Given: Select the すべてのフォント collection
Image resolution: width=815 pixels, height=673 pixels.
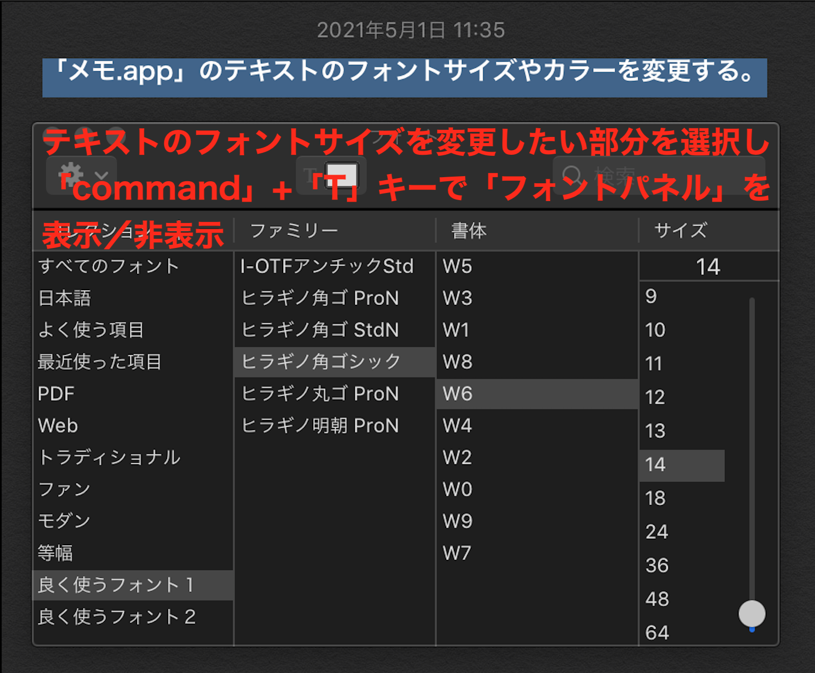Looking at the screenshot, I should click(133, 266).
